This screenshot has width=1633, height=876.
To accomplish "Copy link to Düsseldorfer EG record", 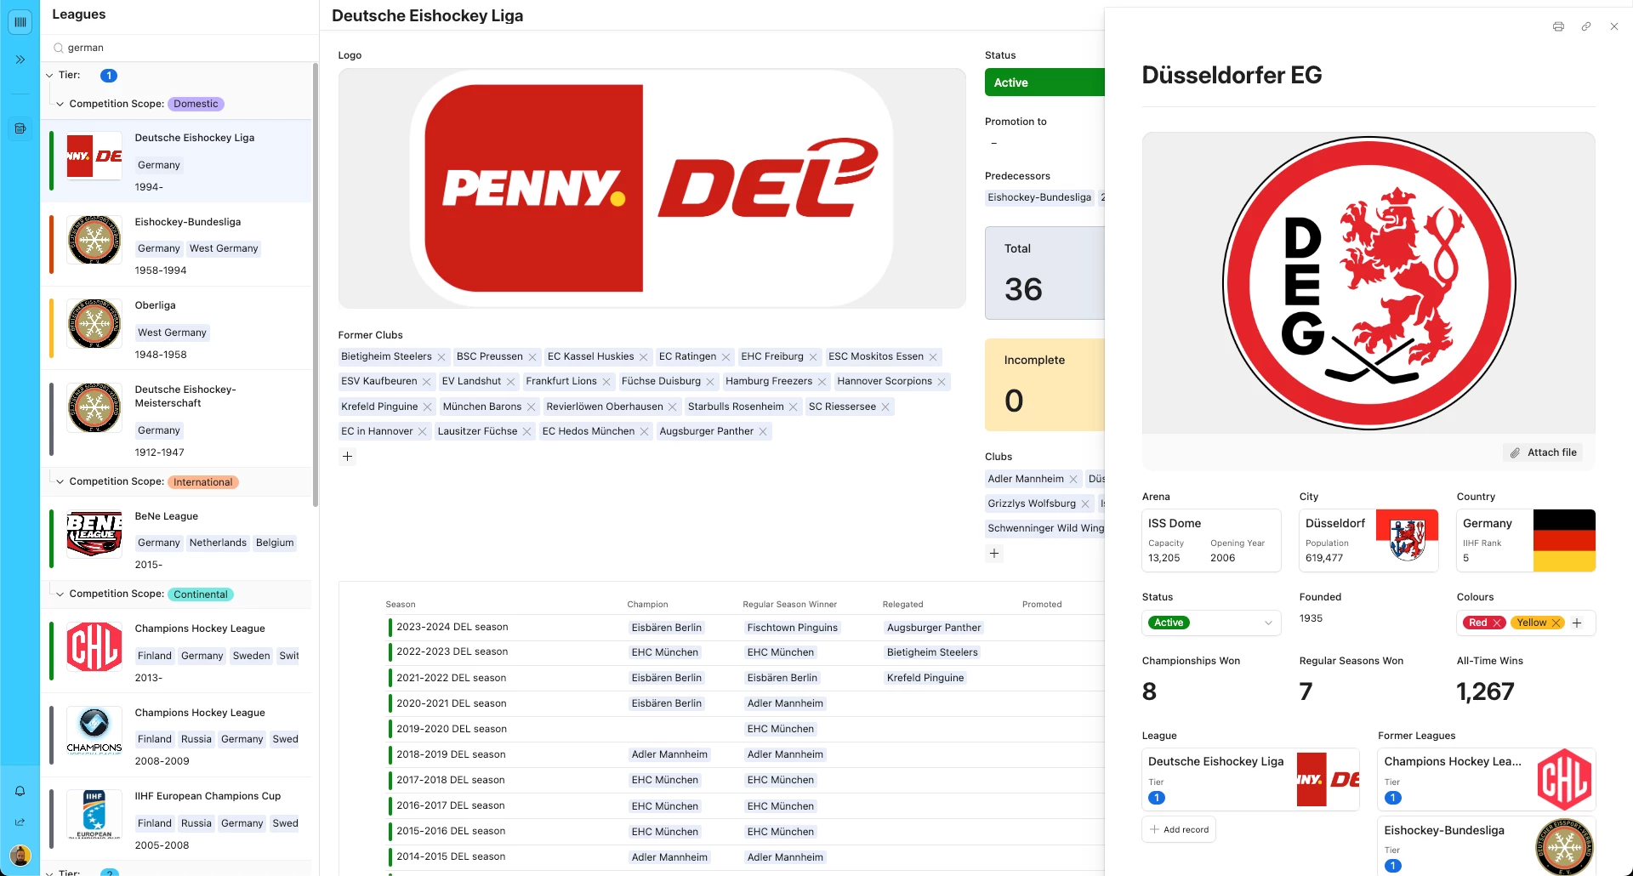I will (1586, 26).
